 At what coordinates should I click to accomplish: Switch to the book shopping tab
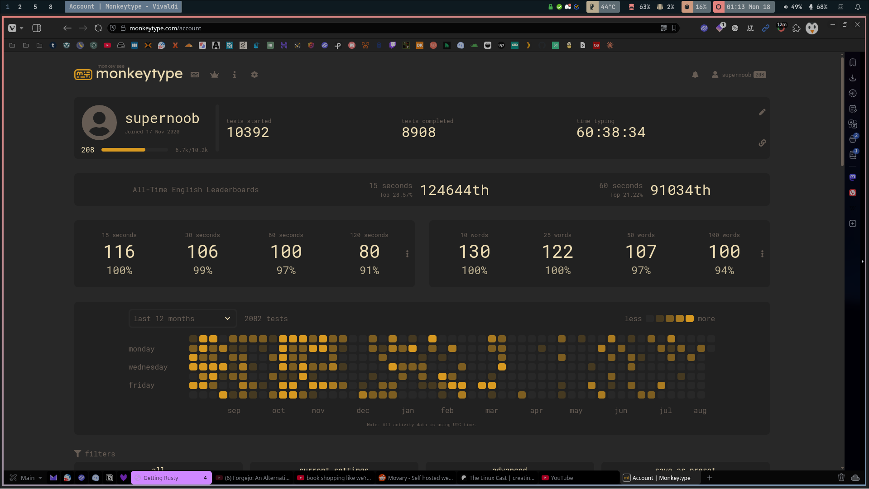(335, 478)
